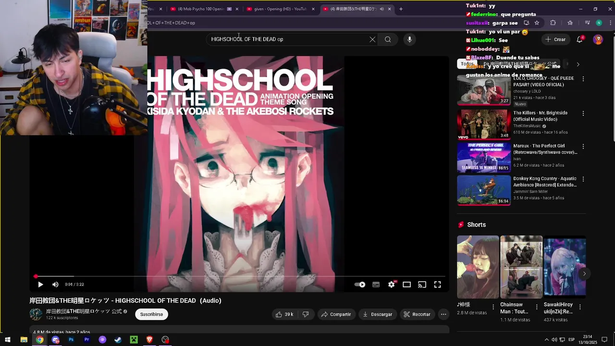The image size is (615, 346).
Task: Select the Todos filter chip
Action: coord(467,64)
